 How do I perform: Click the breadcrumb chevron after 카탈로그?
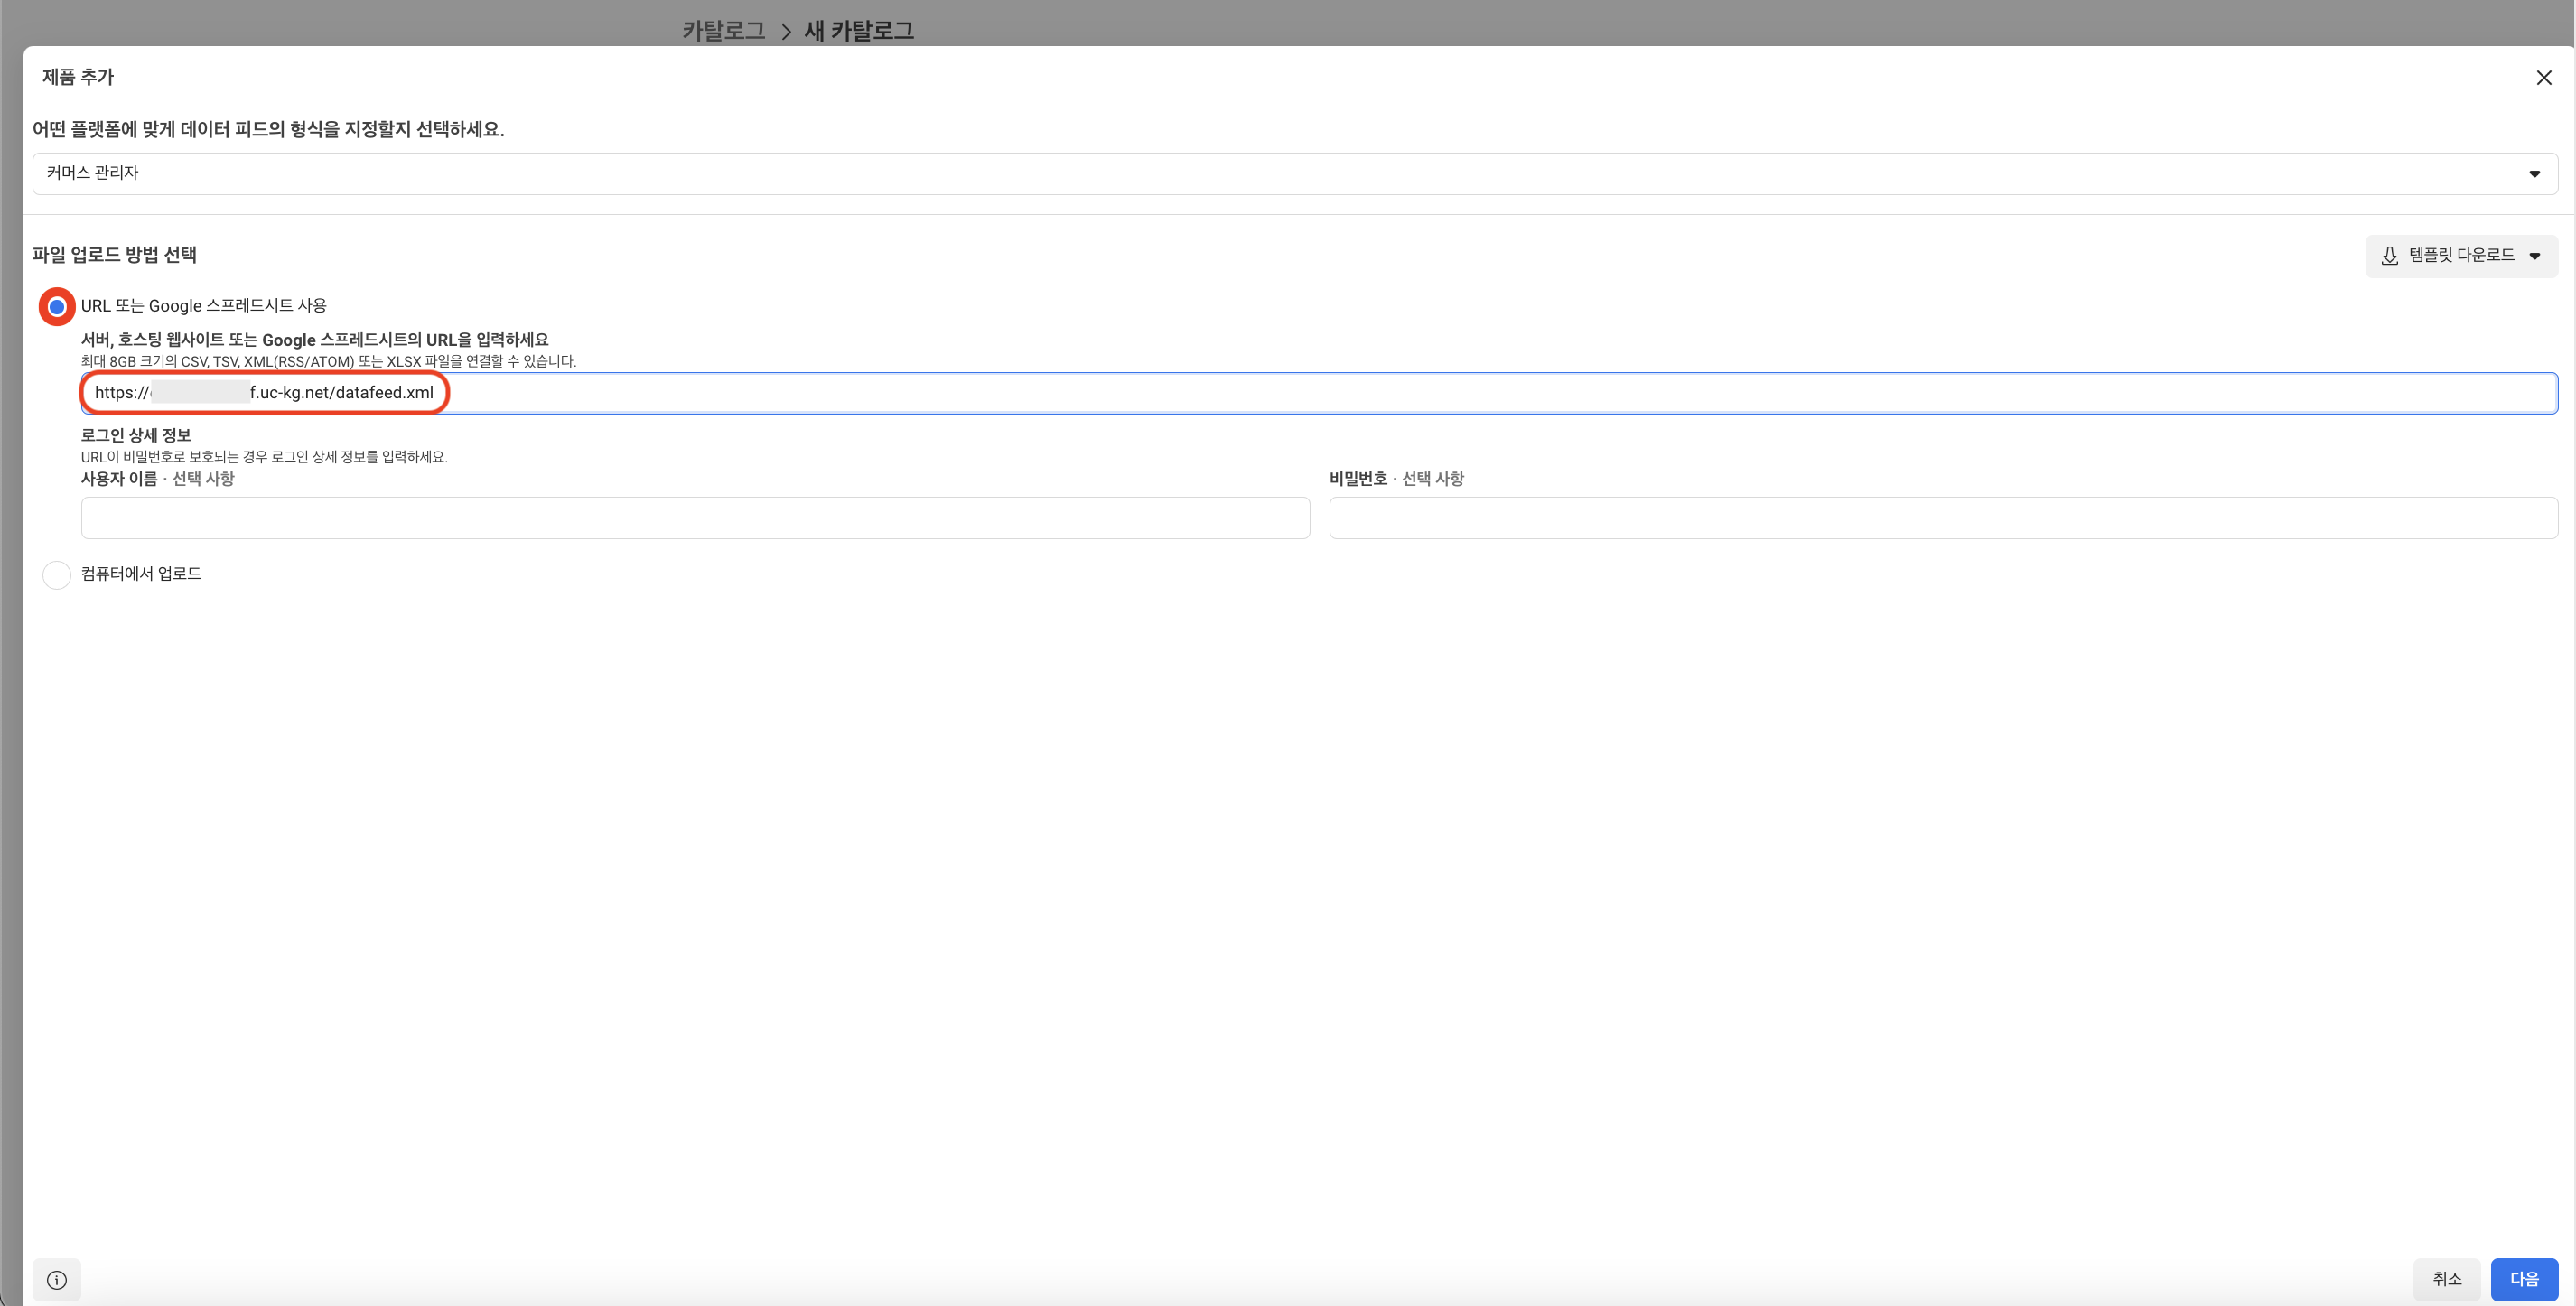[786, 32]
